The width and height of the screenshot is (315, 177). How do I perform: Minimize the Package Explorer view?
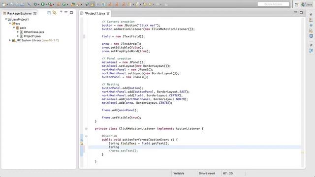[66, 12]
